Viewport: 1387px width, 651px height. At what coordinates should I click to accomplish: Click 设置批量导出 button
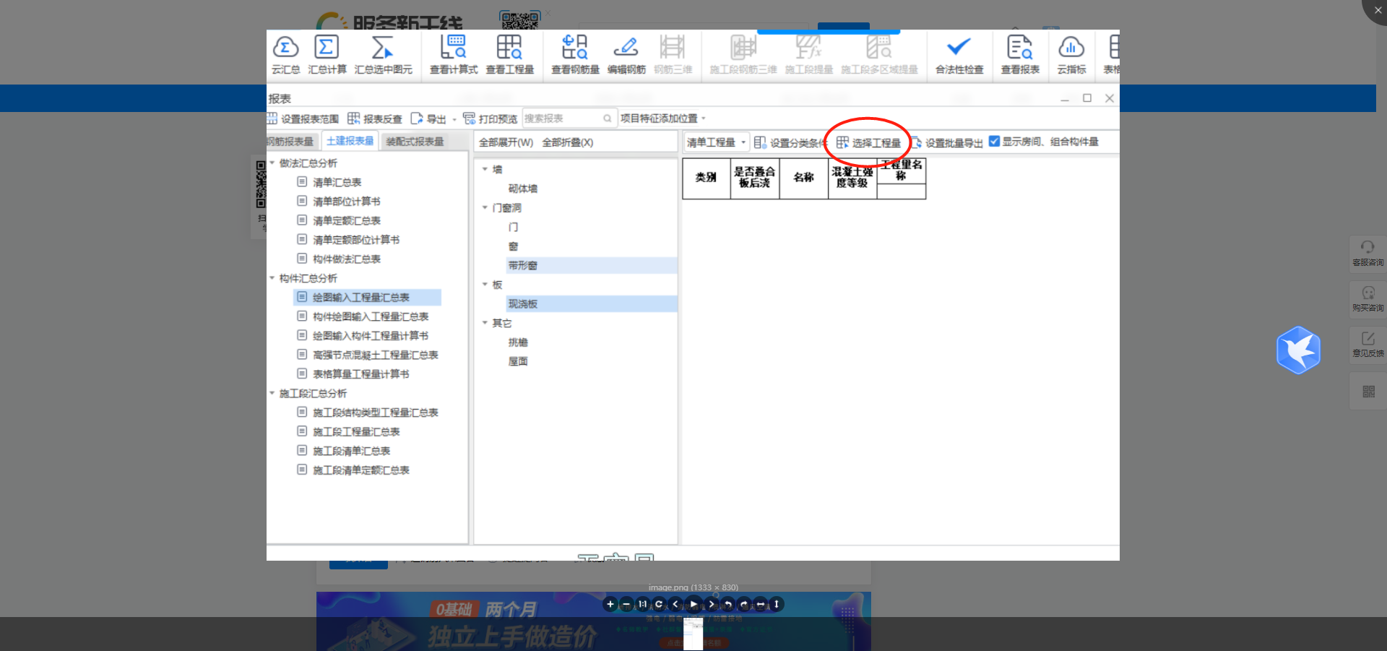point(946,142)
